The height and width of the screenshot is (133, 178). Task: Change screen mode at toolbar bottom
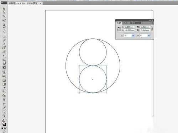pos(4,131)
